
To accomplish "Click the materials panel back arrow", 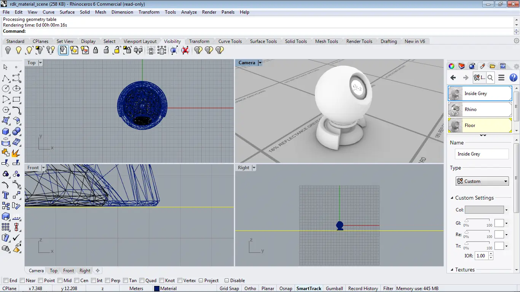I will 453,78.
